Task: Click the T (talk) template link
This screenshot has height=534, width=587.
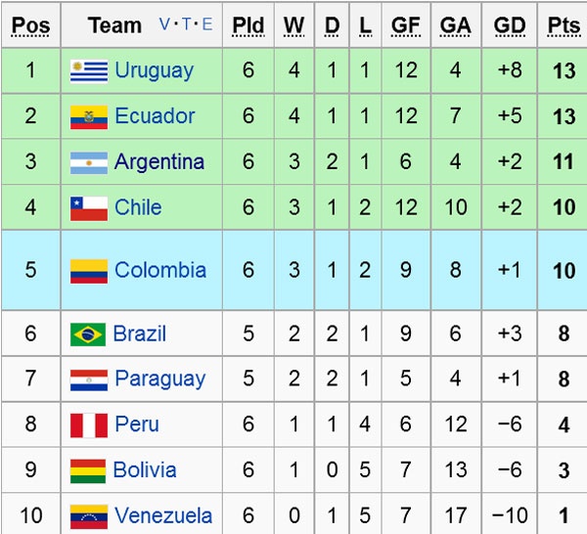Action: [x=185, y=24]
